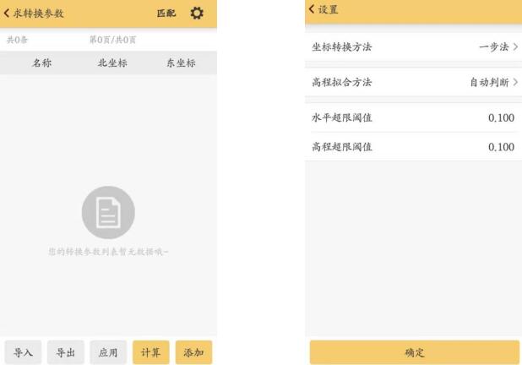Click the 坐标转换方法 label
This screenshot has height=365, width=522.
point(341,47)
